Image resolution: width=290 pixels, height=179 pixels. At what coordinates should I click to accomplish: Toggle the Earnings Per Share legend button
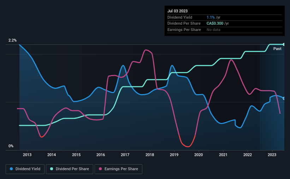(x=118, y=169)
